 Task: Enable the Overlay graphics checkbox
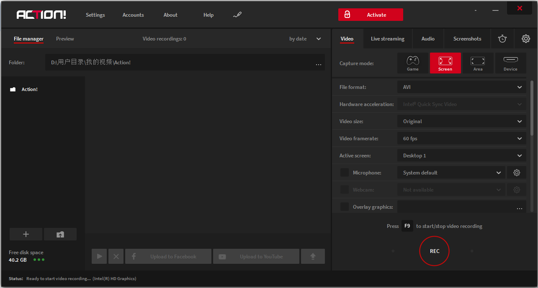[x=345, y=207]
